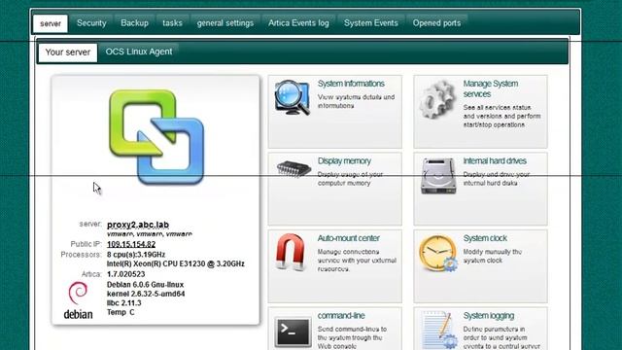Image resolution: width=622 pixels, height=350 pixels.
Task: Switch to the System Events tab
Action: (371, 23)
